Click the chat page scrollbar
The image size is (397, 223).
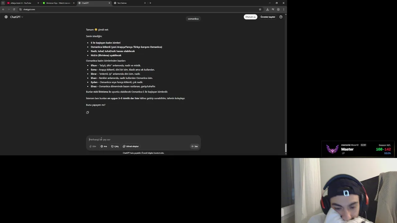pyautogui.click(x=286, y=148)
